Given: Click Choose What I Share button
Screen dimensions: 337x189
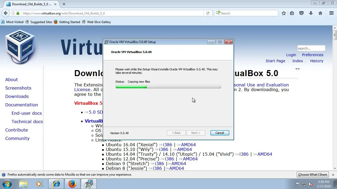Looking at the screenshot, I should click(313, 175).
